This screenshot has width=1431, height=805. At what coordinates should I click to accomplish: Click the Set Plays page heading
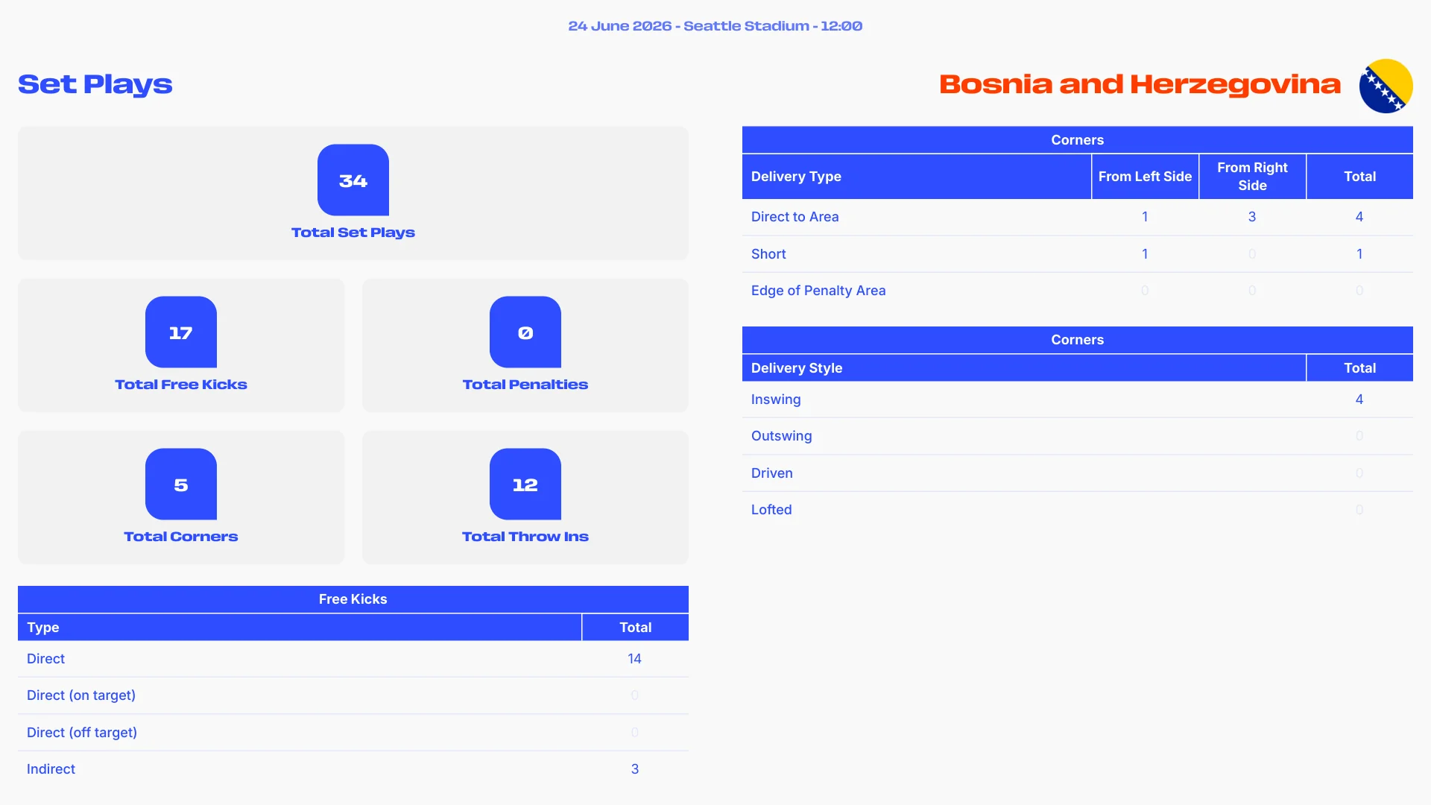pyautogui.click(x=95, y=84)
